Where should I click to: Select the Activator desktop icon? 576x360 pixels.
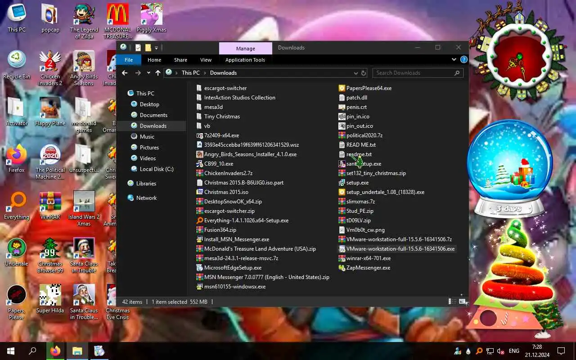coord(17,112)
